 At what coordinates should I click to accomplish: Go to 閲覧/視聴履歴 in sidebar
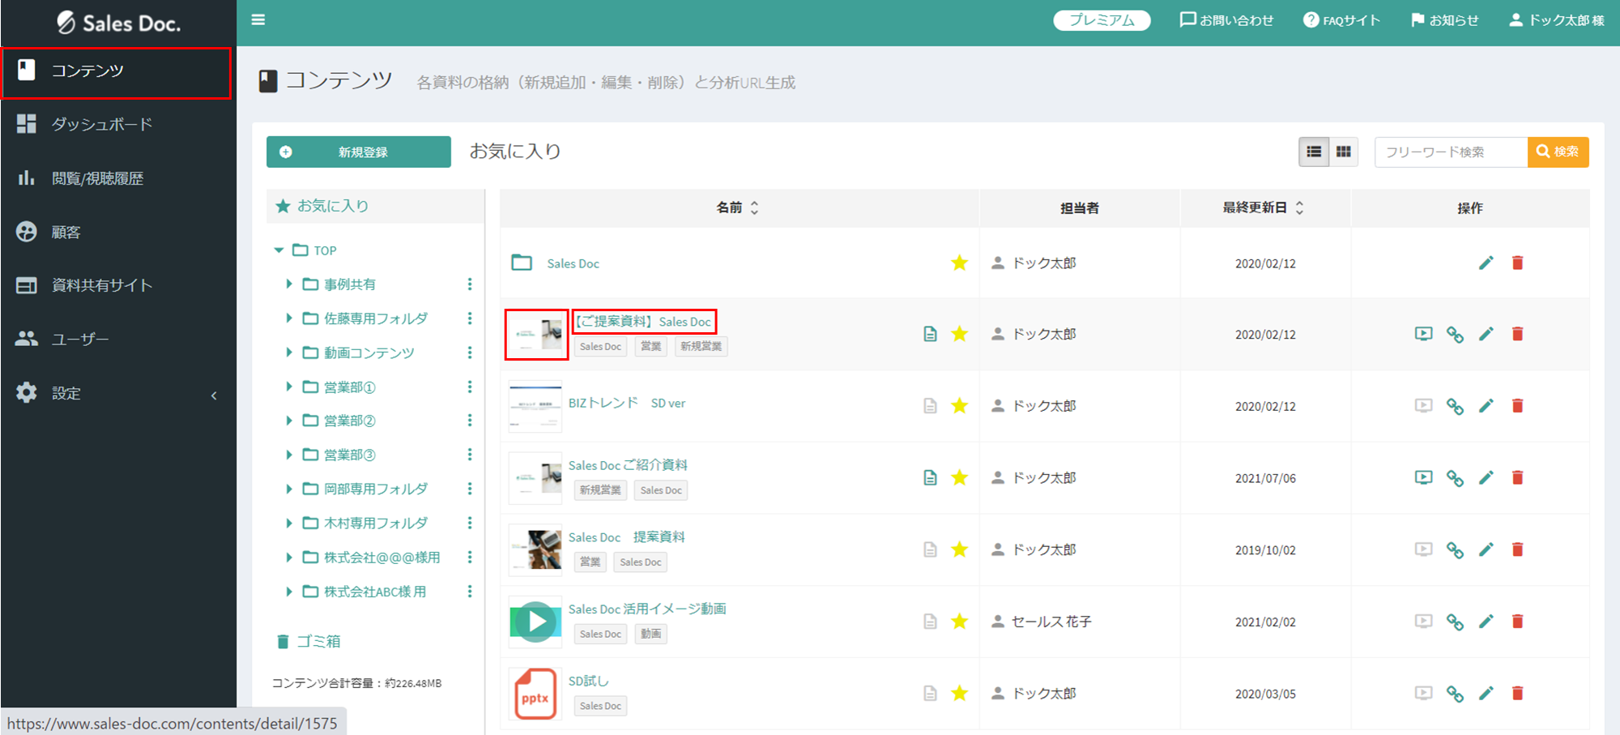pos(97,178)
